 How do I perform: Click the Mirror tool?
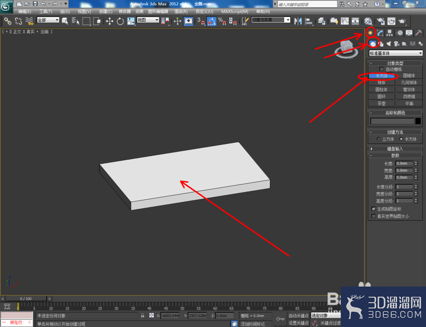pos(298,21)
